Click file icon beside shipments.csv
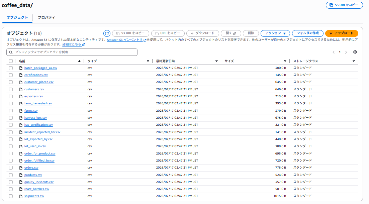Viewport: 369px width, 204px height. [21, 196]
